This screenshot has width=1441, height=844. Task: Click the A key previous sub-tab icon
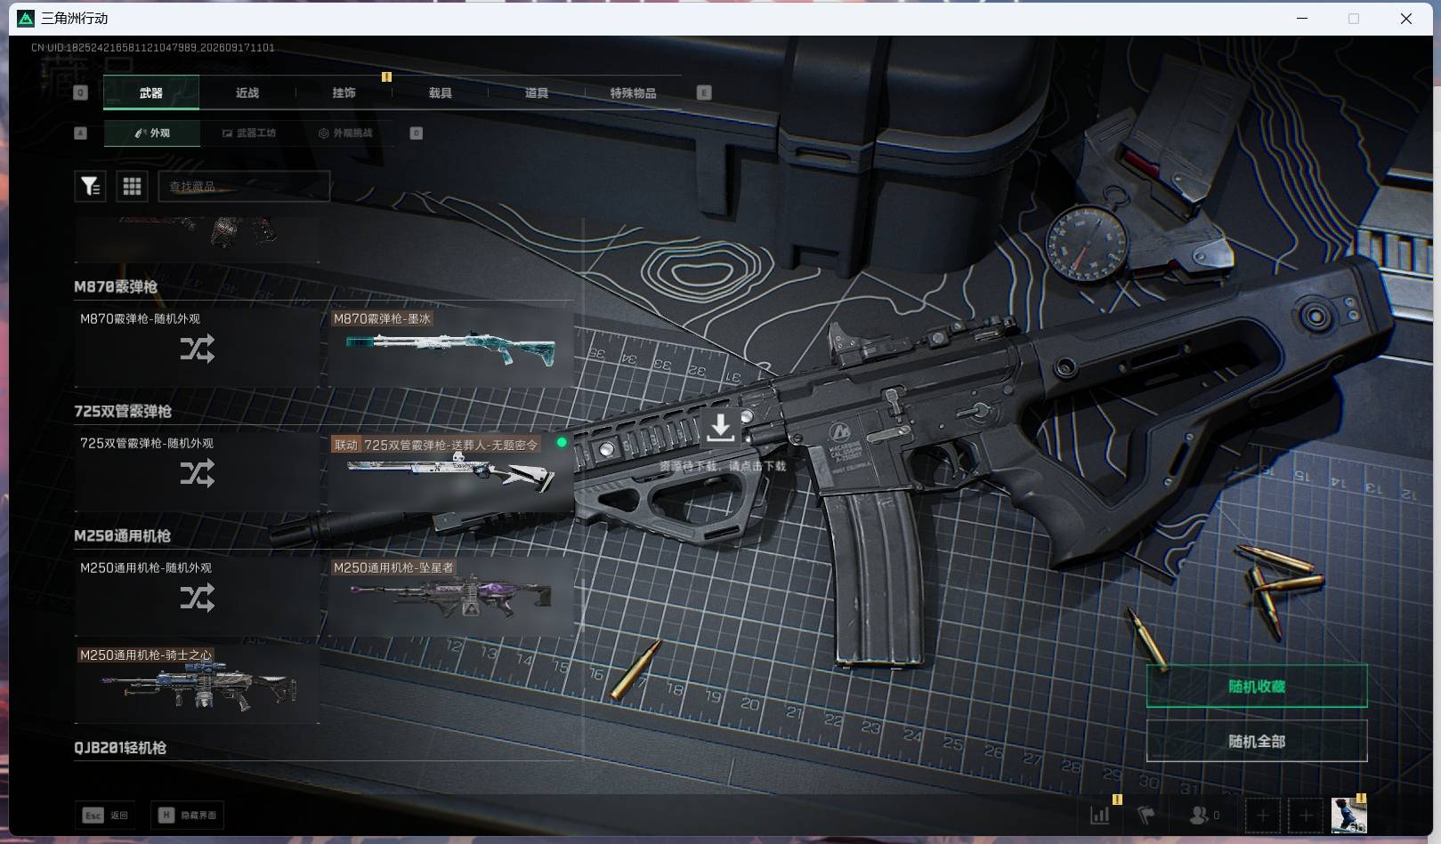[81, 133]
